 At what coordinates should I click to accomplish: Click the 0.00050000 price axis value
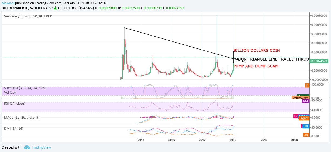click(319, 34)
